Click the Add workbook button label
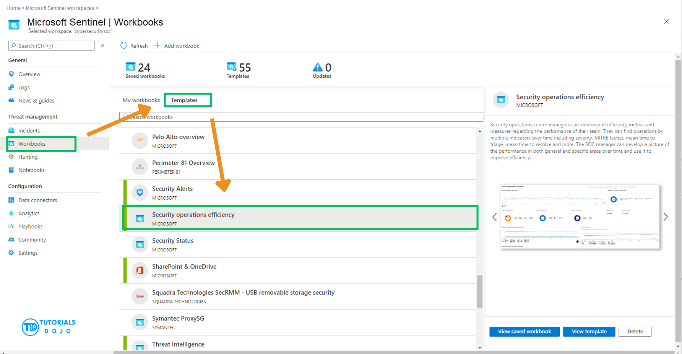Screen dimensions: 682x354 tap(182, 46)
